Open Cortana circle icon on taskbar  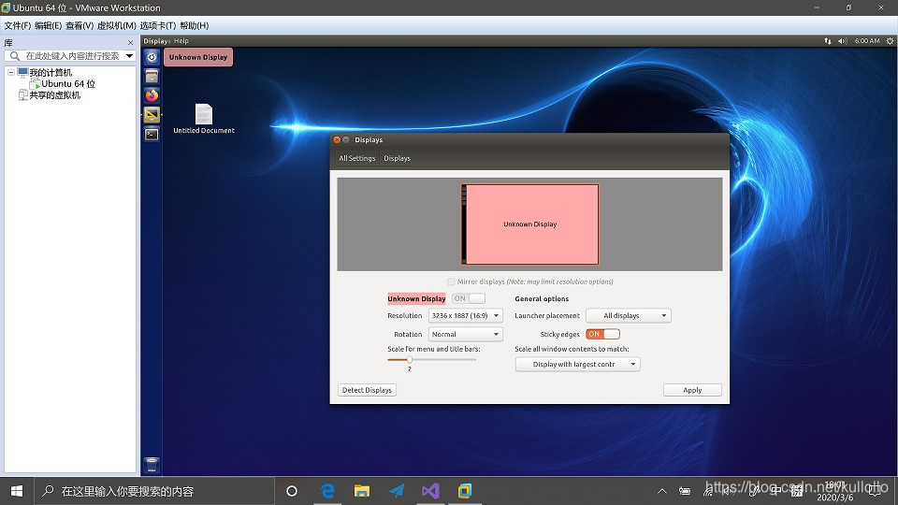292,491
